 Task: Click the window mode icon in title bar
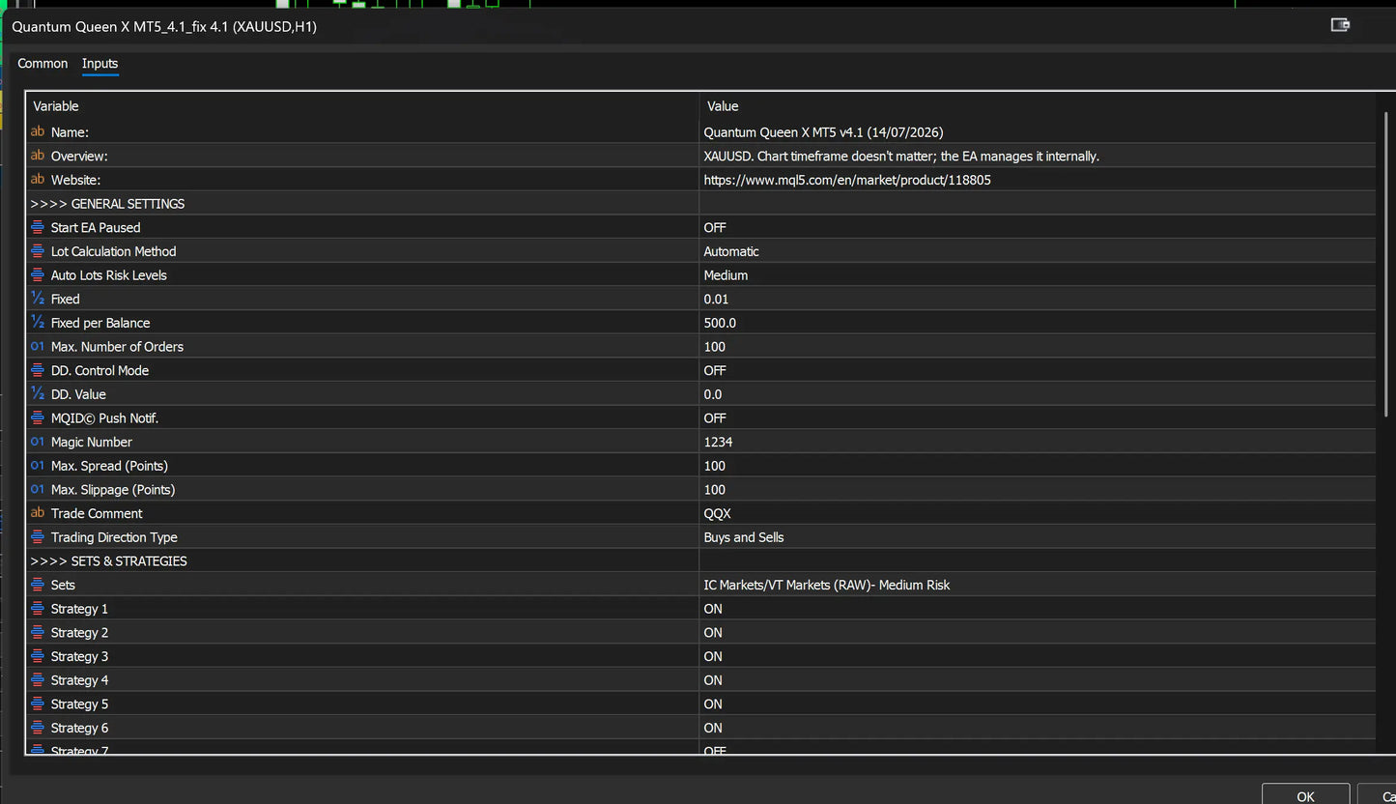(1340, 25)
